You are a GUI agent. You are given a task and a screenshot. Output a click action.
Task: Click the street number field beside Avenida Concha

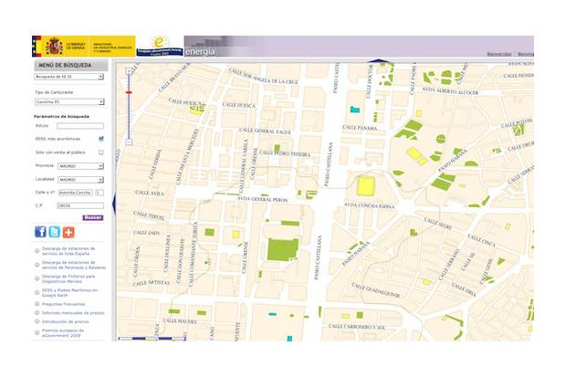point(100,193)
